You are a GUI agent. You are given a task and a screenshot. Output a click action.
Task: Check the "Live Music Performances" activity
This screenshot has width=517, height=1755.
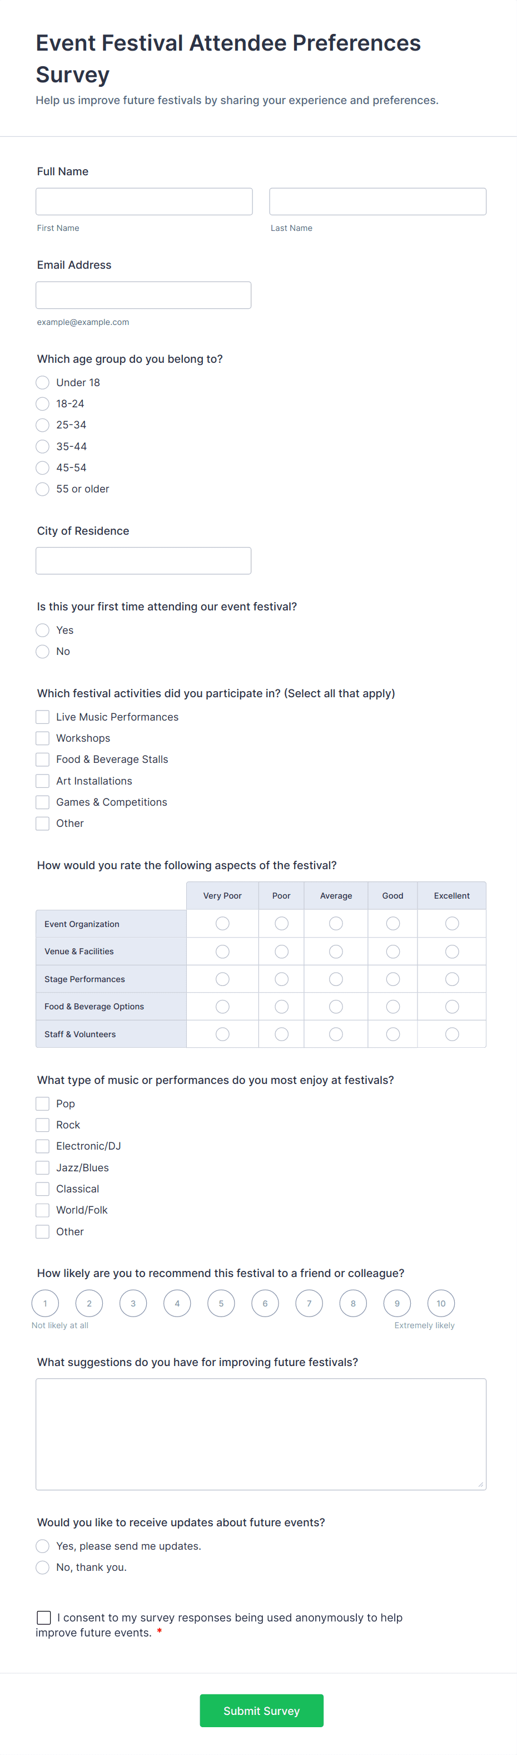(x=42, y=717)
